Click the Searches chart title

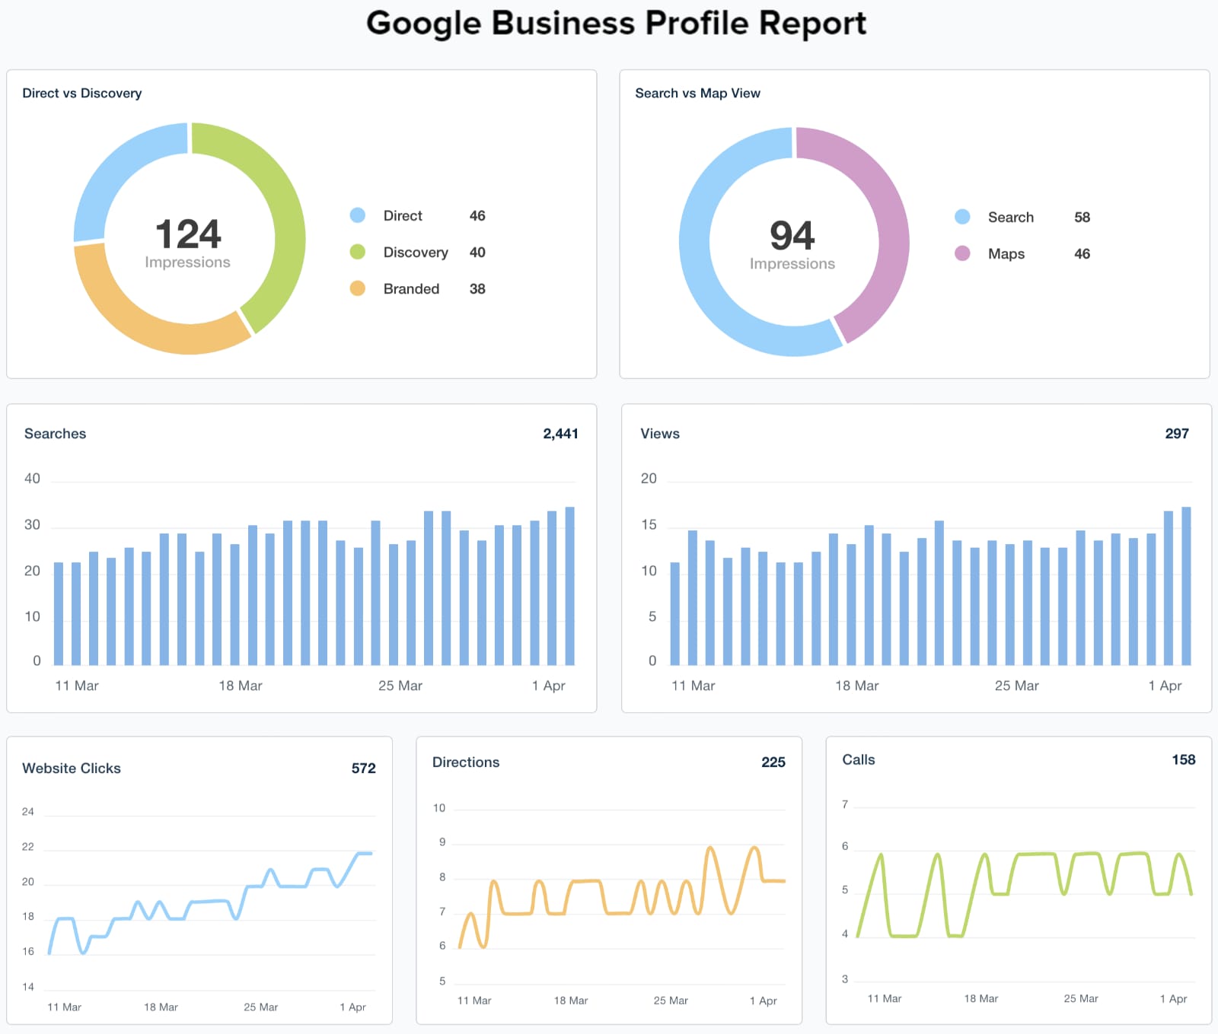pos(55,434)
